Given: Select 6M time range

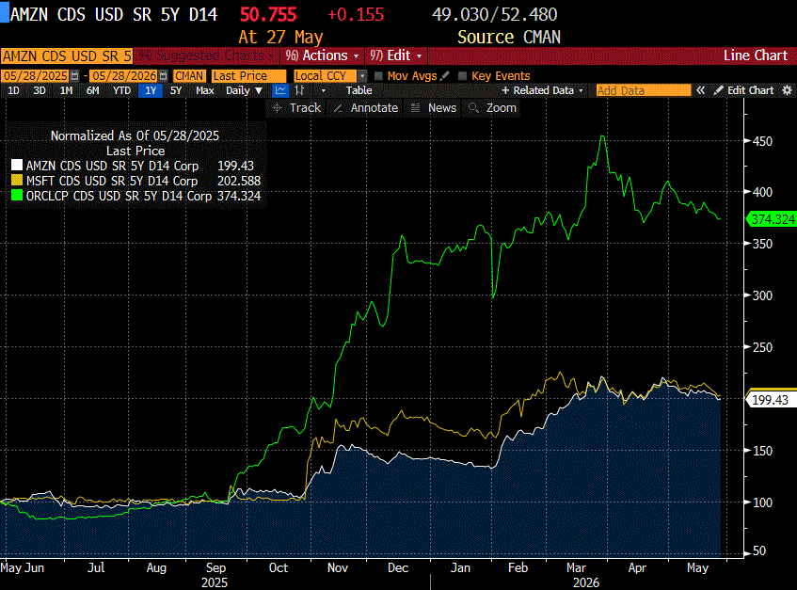Looking at the screenshot, I should (92, 90).
